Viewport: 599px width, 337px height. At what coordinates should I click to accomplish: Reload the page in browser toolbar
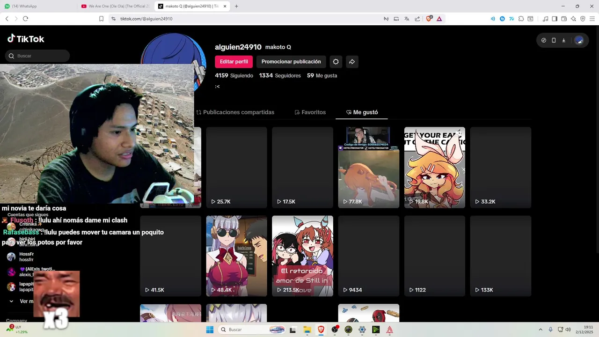click(x=25, y=19)
